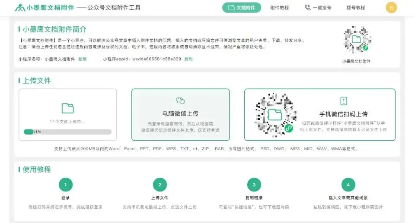Click step 3 circle for 复制链接
Screen dimensions: 415x223
point(254,185)
